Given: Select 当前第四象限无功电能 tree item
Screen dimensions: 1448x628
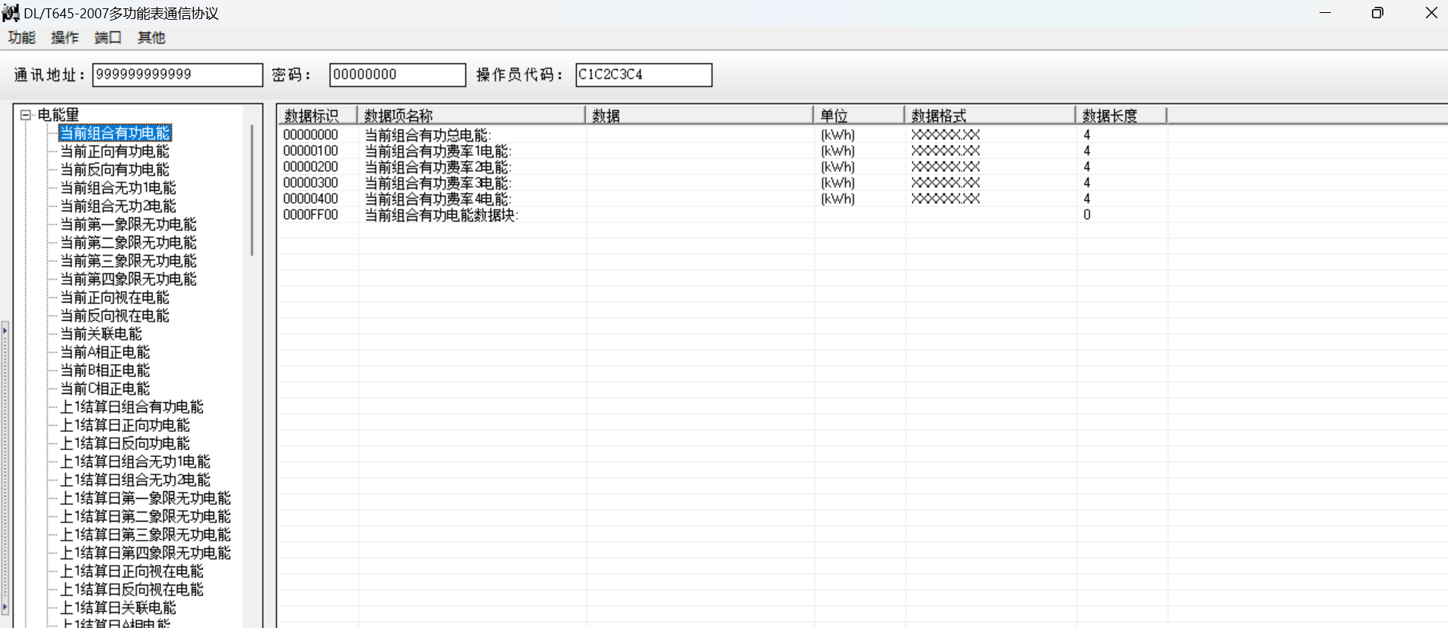Looking at the screenshot, I should pyautogui.click(x=128, y=279).
